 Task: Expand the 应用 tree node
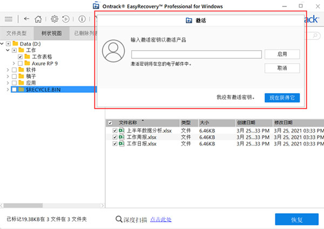pos(8,83)
